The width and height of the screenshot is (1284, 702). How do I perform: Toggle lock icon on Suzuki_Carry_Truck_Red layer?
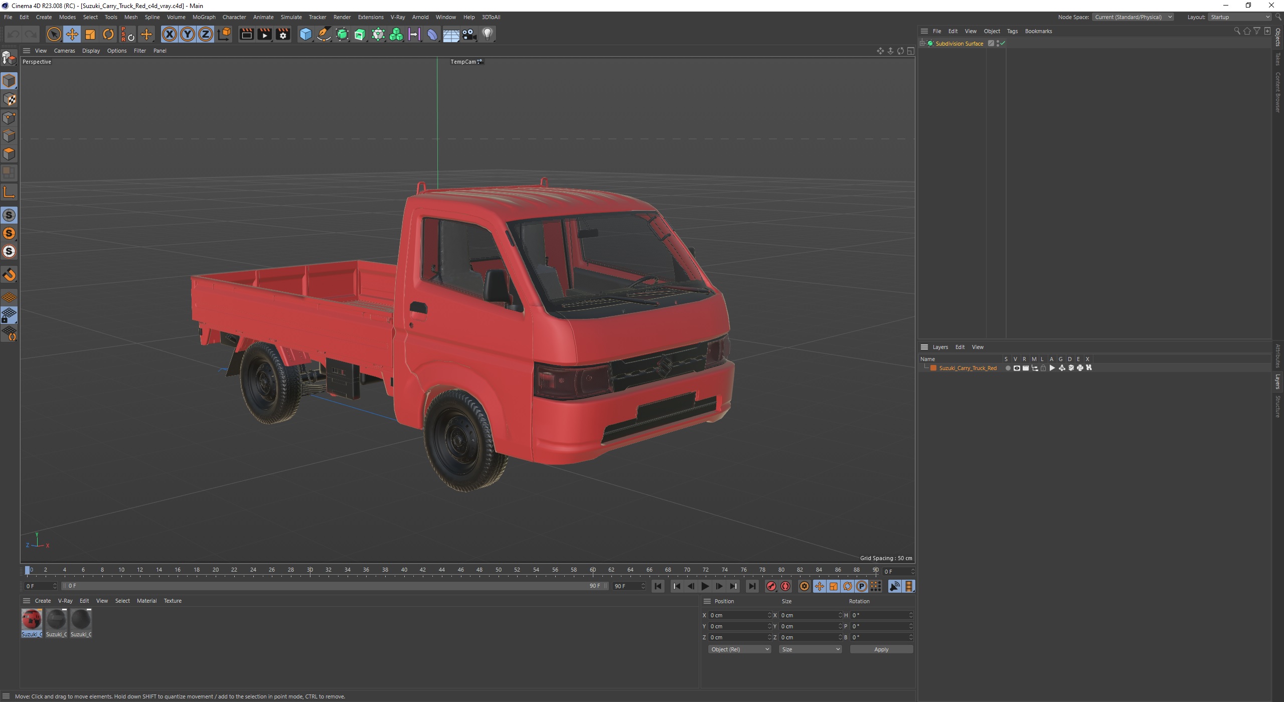(x=1043, y=368)
